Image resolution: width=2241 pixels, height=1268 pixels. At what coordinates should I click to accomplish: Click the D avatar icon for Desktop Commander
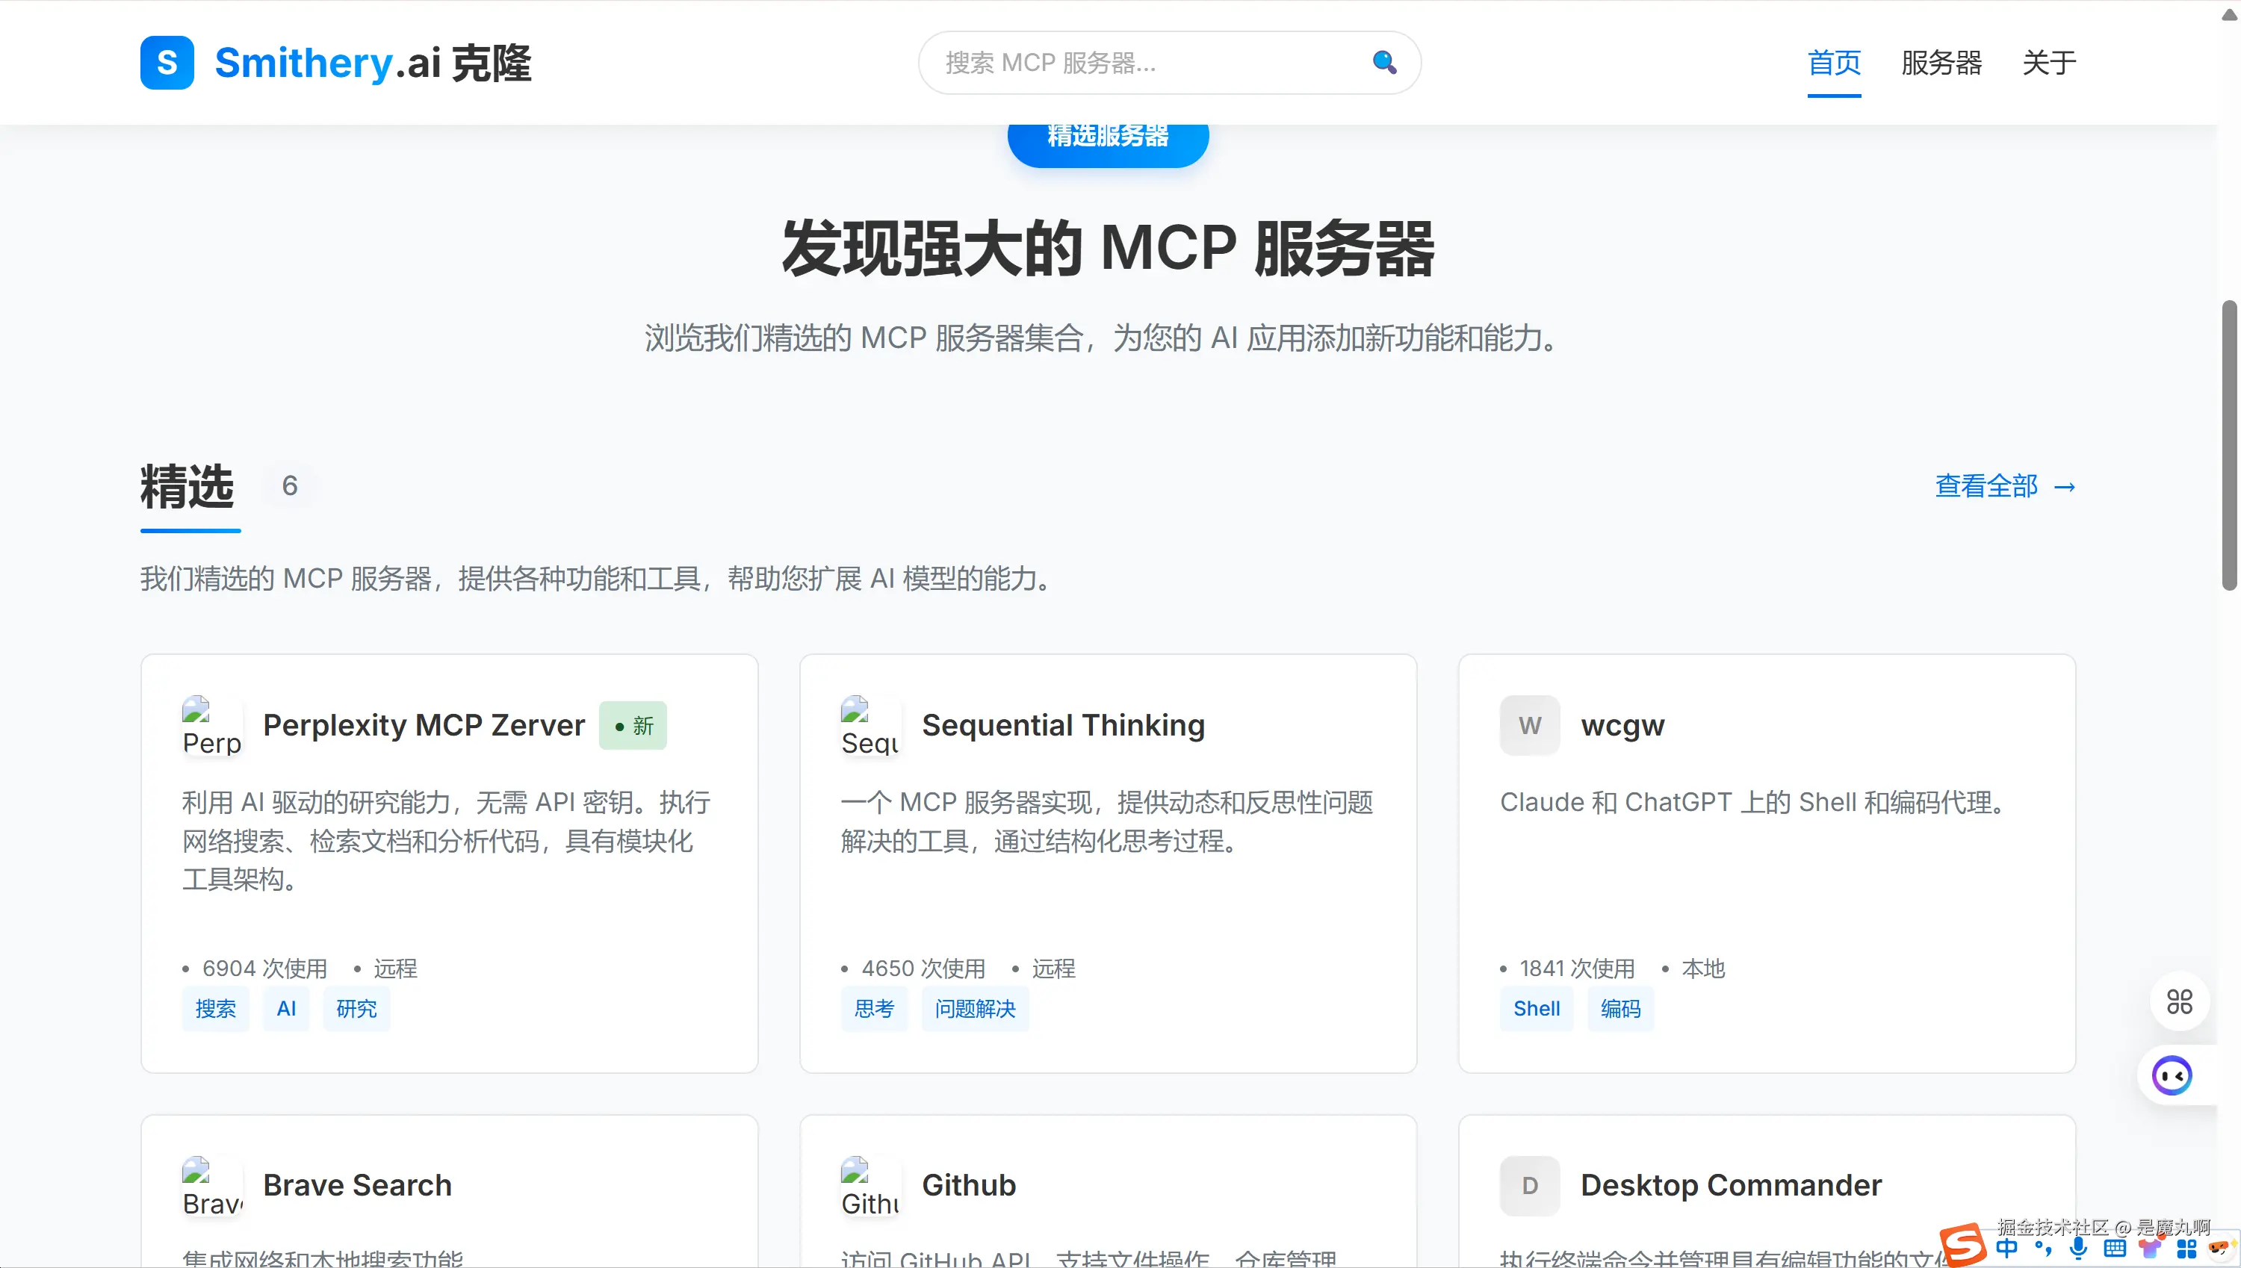click(x=1529, y=1186)
